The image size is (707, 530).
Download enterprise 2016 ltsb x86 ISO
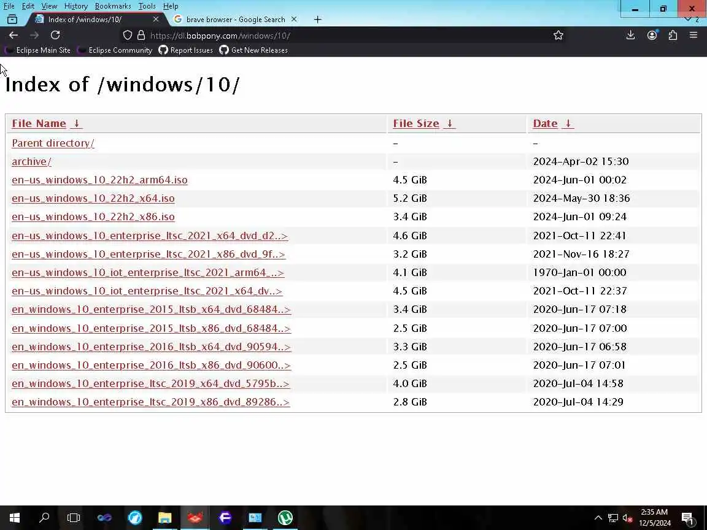pos(151,366)
